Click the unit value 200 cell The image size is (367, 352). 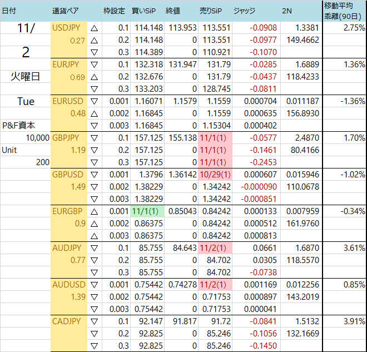[x=43, y=162]
